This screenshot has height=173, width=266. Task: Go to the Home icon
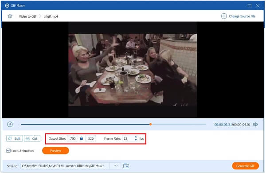10,16
